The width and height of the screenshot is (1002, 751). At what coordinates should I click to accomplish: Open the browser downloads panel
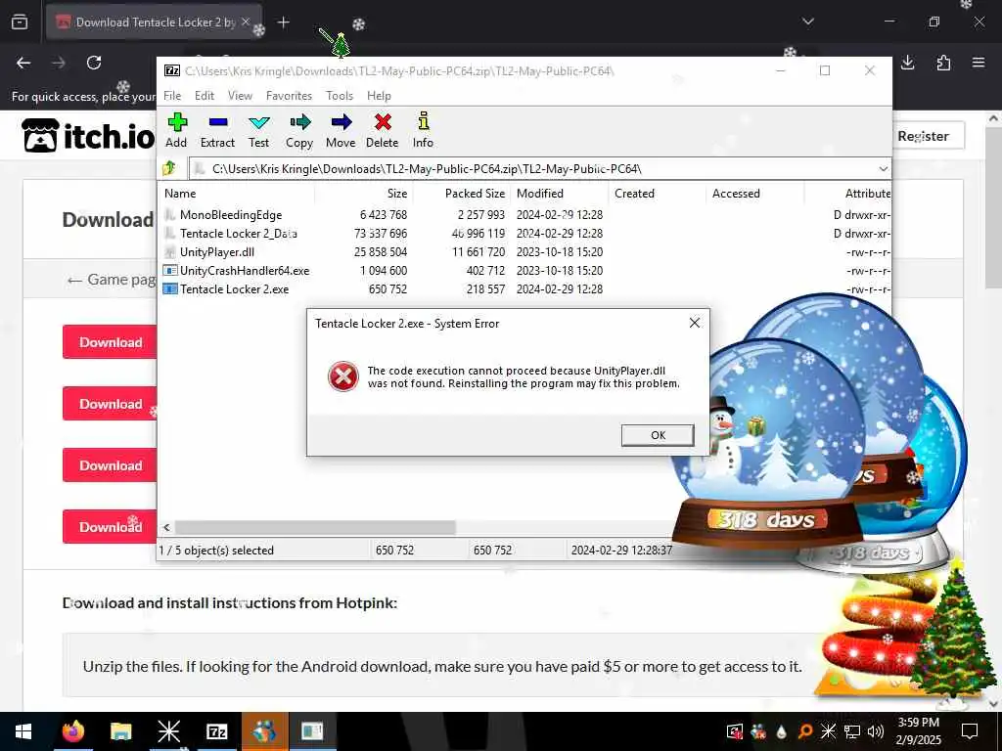coord(907,63)
